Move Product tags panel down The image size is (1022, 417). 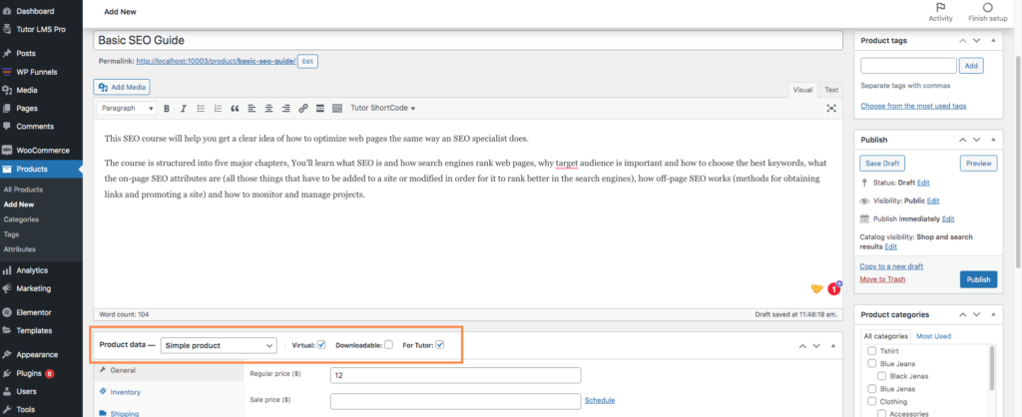(x=976, y=40)
